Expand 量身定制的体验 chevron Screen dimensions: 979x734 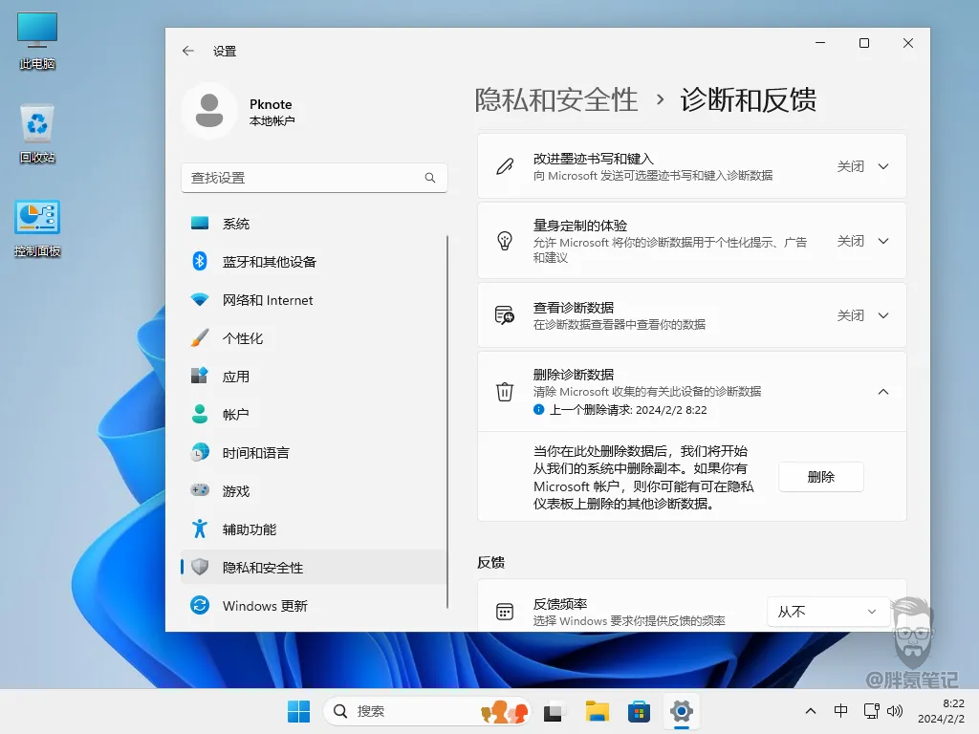[883, 241]
